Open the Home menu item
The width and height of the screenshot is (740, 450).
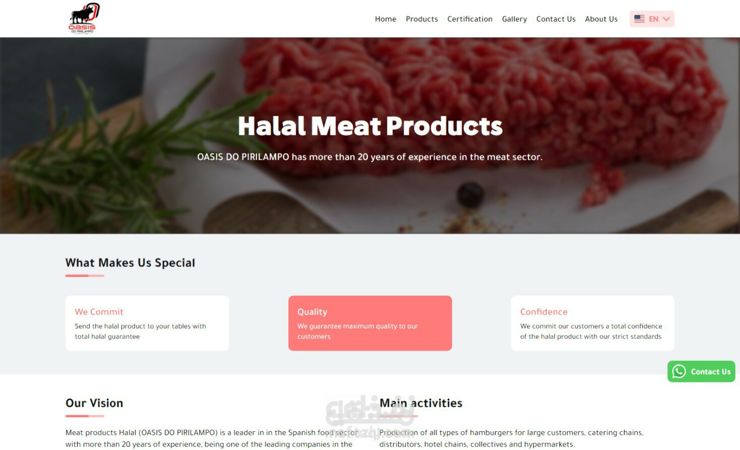(x=386, y=19)
